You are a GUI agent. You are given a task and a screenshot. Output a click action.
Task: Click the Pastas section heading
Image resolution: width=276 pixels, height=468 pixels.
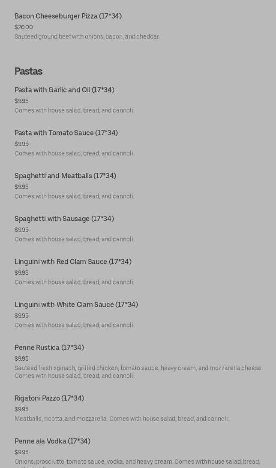[x=28, y=71]
